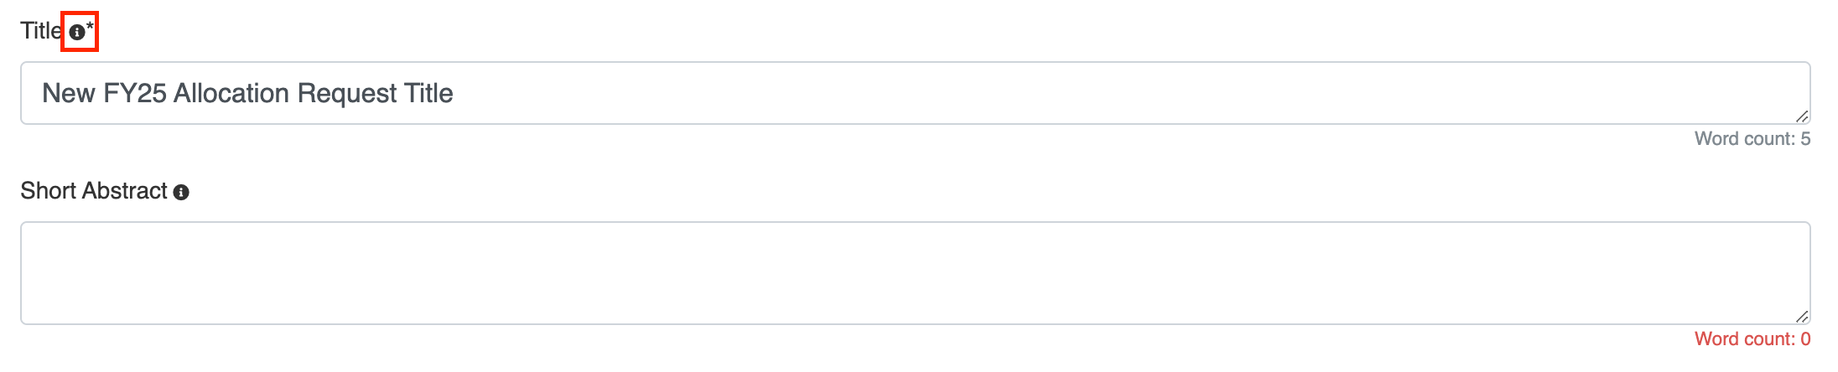Click the last word "Title" inside the field

click(x=428, y=93)
